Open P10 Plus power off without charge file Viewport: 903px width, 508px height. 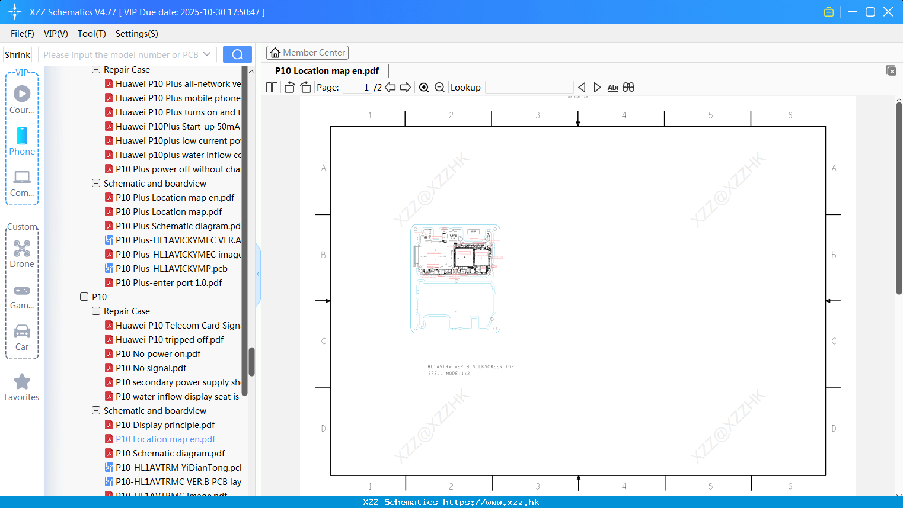(173, 169)
